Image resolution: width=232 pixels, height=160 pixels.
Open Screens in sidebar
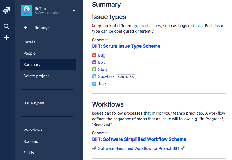31,141
